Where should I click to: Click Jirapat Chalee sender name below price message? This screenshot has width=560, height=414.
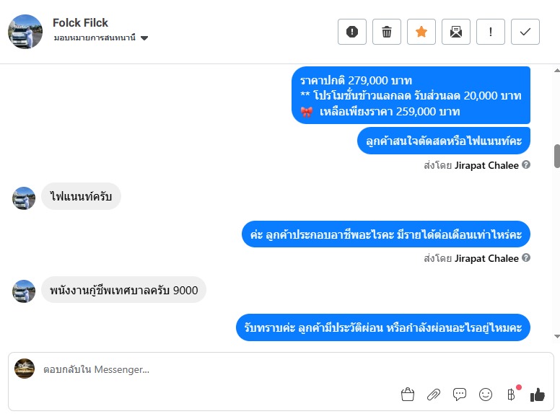click(486, 165)
